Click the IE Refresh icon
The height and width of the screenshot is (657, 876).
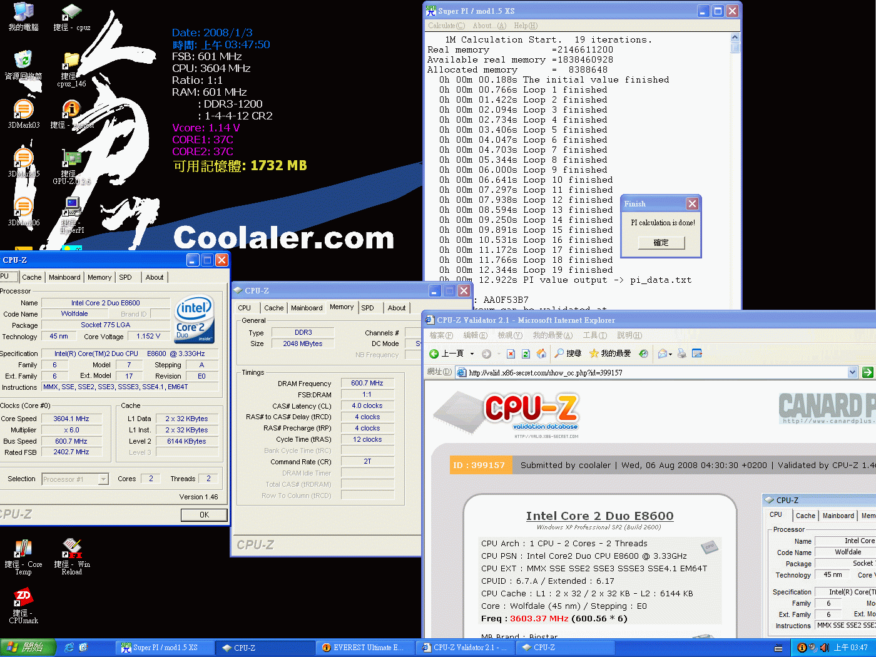(x=526, y=354)
